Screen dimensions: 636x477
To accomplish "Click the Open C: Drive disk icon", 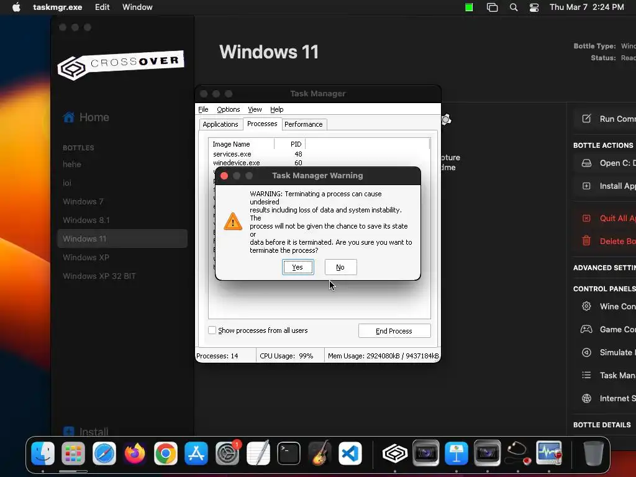I will [x=586, y=163].
